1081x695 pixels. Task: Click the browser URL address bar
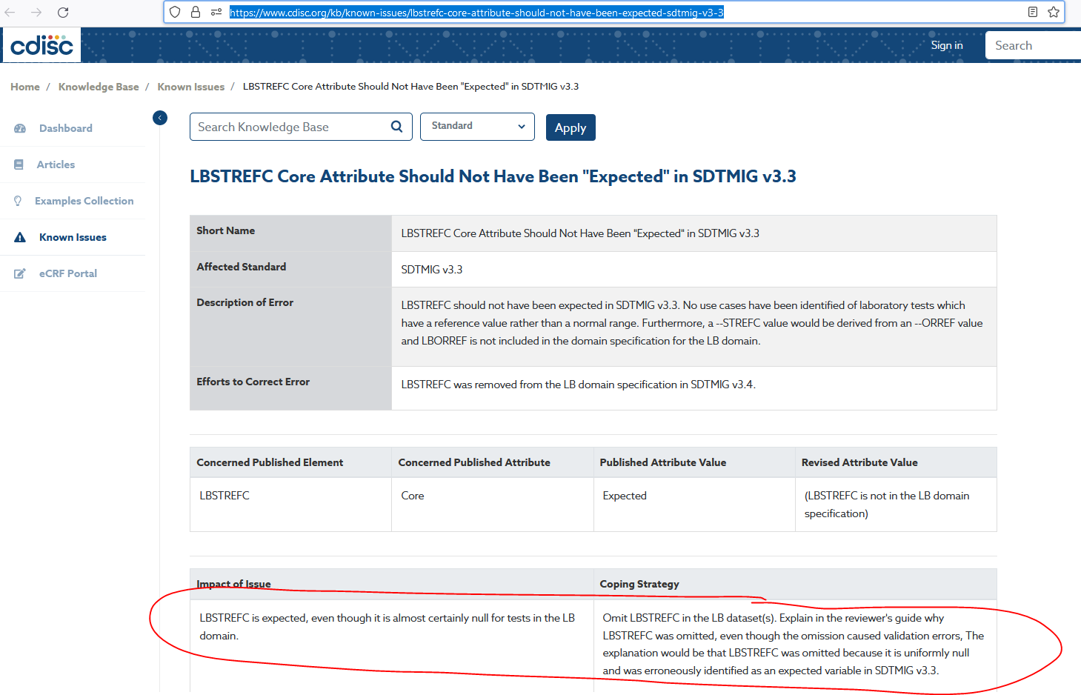[x=613, y=12]
